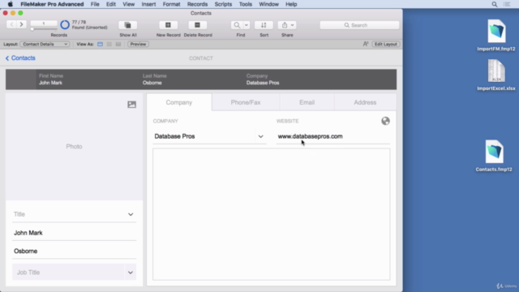This screenshot has height=292, width=519.
Task: Open the Records menu
Action: point(197,4)
